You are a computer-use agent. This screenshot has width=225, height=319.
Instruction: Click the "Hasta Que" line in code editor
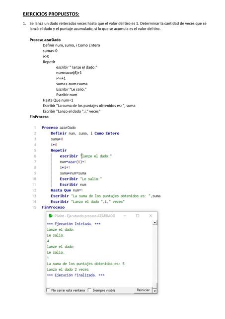click(x=67, y=190)
